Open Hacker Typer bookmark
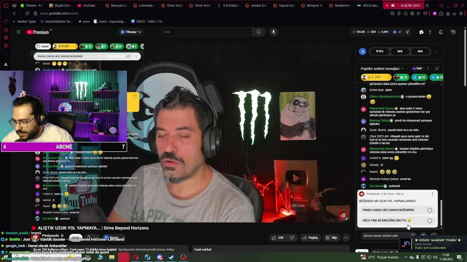Image resolution: width=467 pixels, height=262 pixels. tap(24, 21)
